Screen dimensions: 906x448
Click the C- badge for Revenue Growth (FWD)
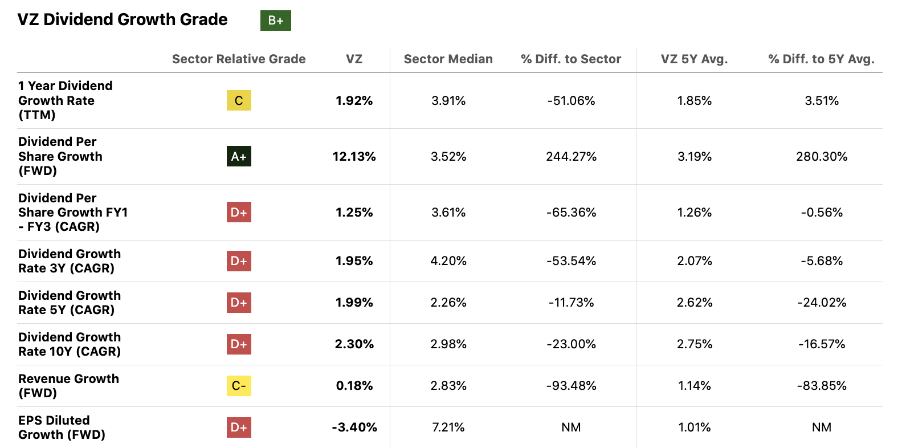239,385
